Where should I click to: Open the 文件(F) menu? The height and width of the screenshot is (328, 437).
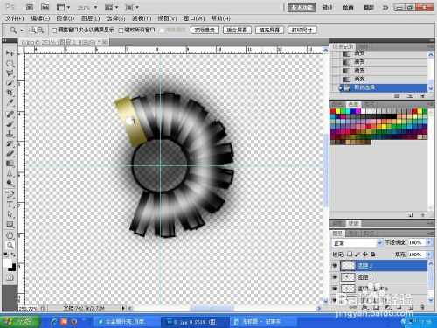(x=15, y=18)
